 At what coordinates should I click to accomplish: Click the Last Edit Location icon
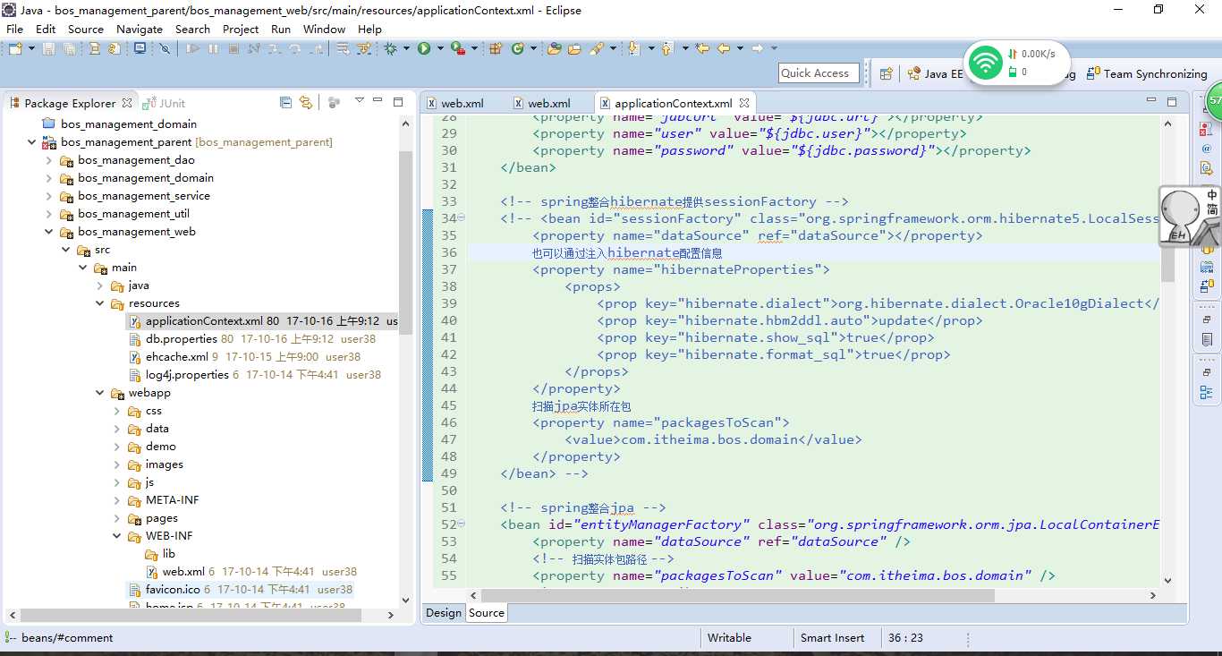[x=702, y=48]
